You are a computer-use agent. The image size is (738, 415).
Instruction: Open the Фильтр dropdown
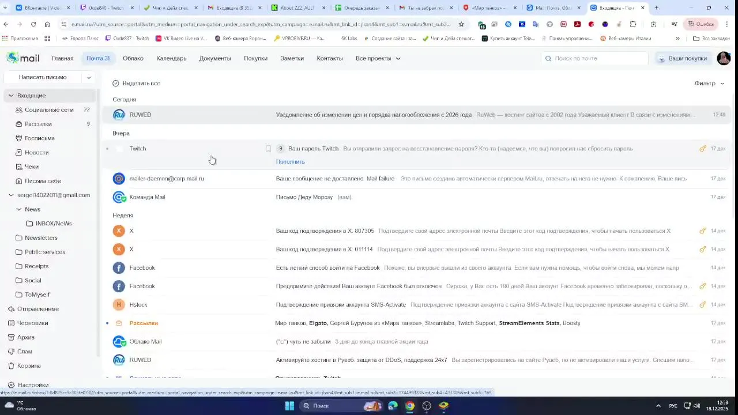tap(709, 84)
